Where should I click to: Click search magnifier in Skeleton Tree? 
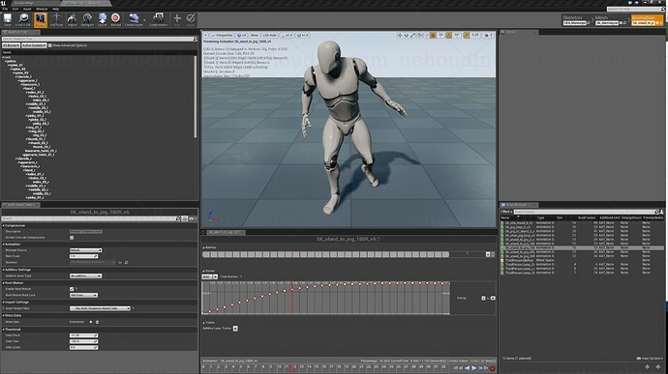[x=196, y=40]
